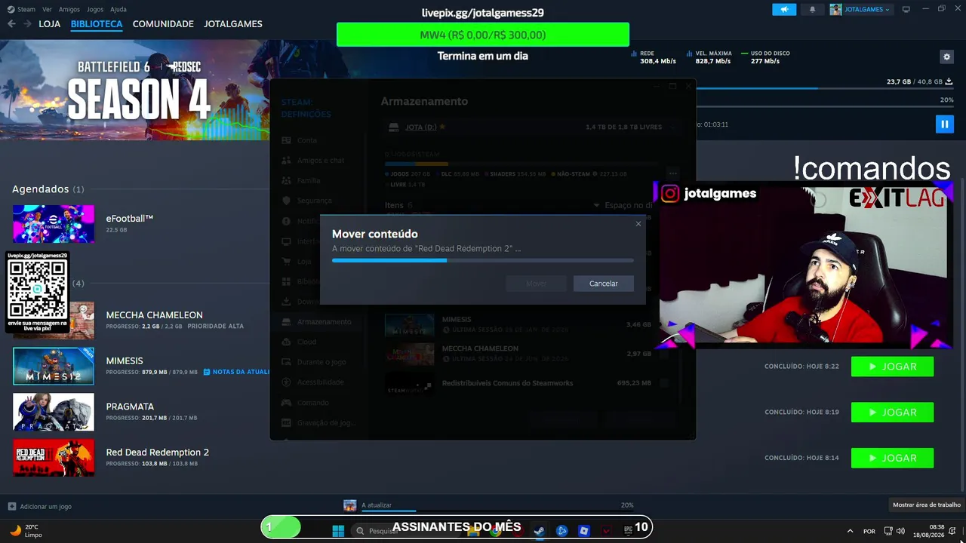The width and height of the screenshot is (966, 543).
Task: Click the A atualizar download status
Action: [377, 505]
